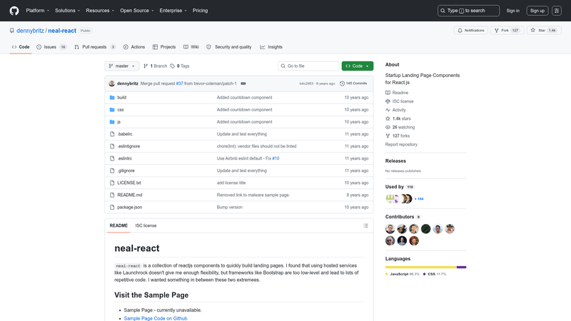
Task: Open the js folder
Action: point(118,122)
